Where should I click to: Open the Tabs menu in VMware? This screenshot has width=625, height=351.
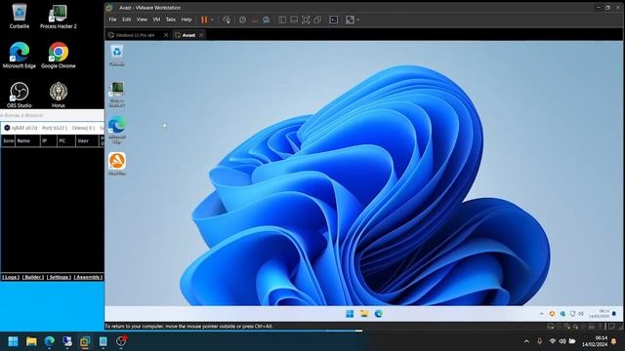pos(171,19)
